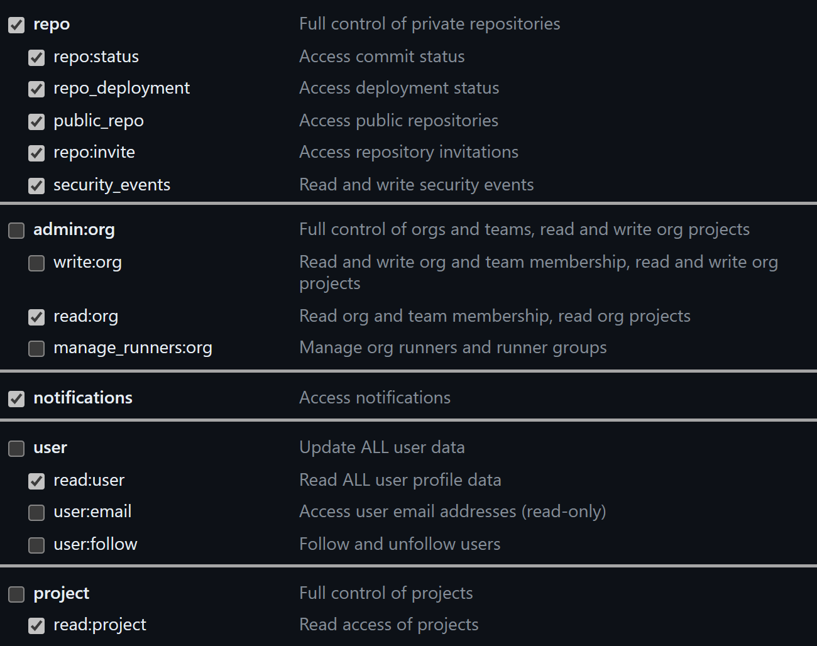The height and width of the screenshot is (646, 817).
Task: Check the user:email checkbox
Action: click(36, 513)
